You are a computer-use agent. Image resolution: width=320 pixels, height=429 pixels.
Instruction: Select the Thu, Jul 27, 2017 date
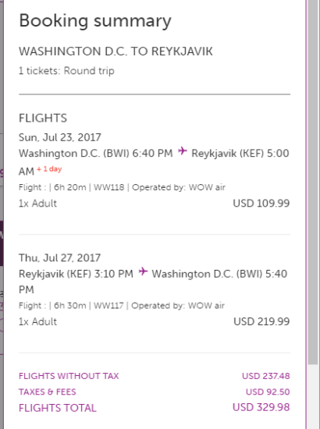(59, 257)
